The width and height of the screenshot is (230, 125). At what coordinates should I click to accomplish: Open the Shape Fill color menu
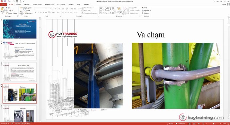(132, 8)
